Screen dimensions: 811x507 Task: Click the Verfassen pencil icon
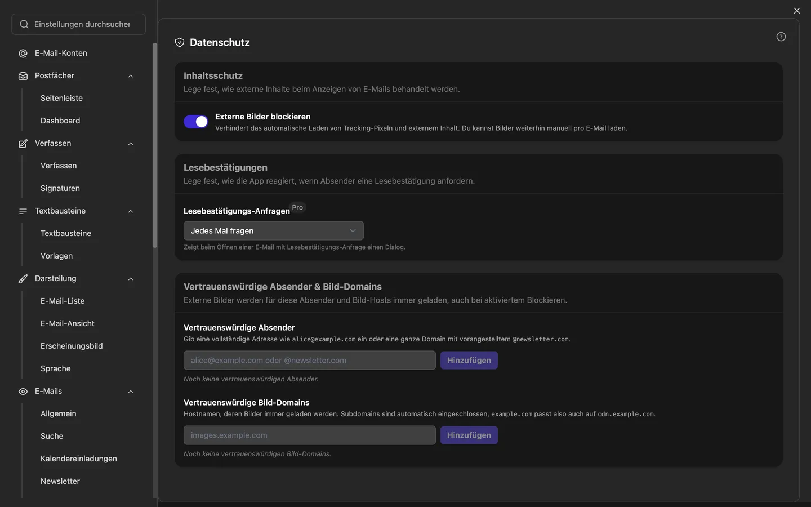(23, 144)
